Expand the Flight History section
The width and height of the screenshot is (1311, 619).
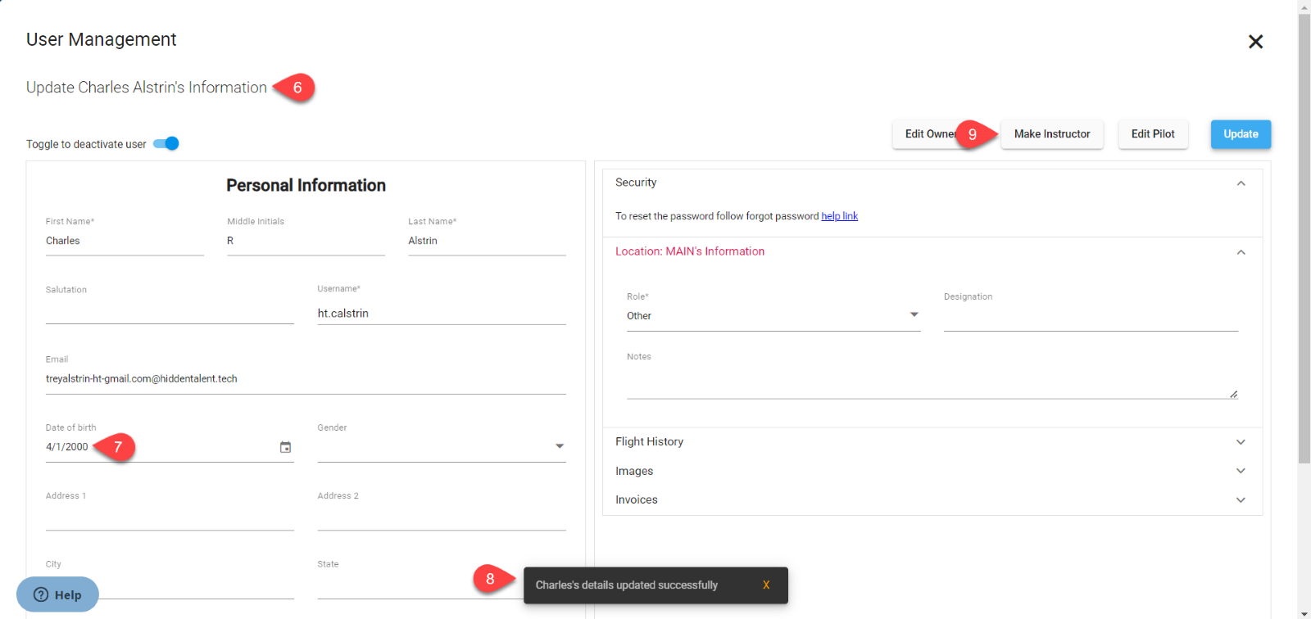point(1241,442)
